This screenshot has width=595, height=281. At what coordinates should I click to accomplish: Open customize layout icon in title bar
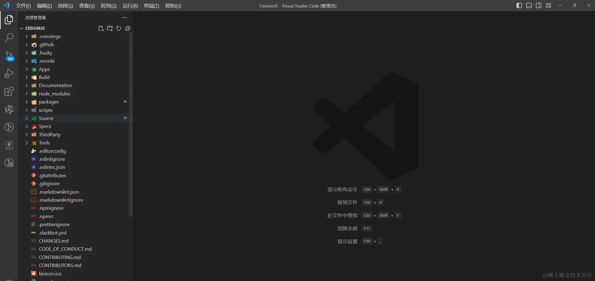(x=548, y=6)
